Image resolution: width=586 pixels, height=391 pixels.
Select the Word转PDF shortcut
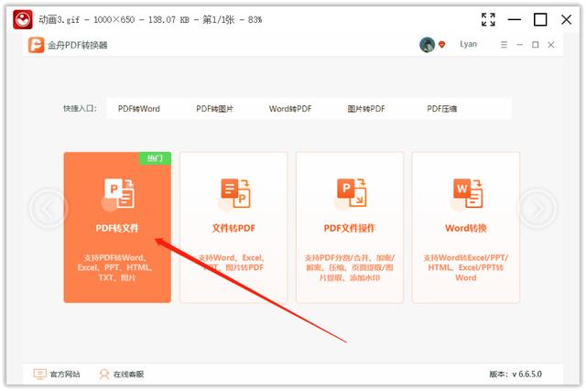pyautogui.click(x=290, y=109)
